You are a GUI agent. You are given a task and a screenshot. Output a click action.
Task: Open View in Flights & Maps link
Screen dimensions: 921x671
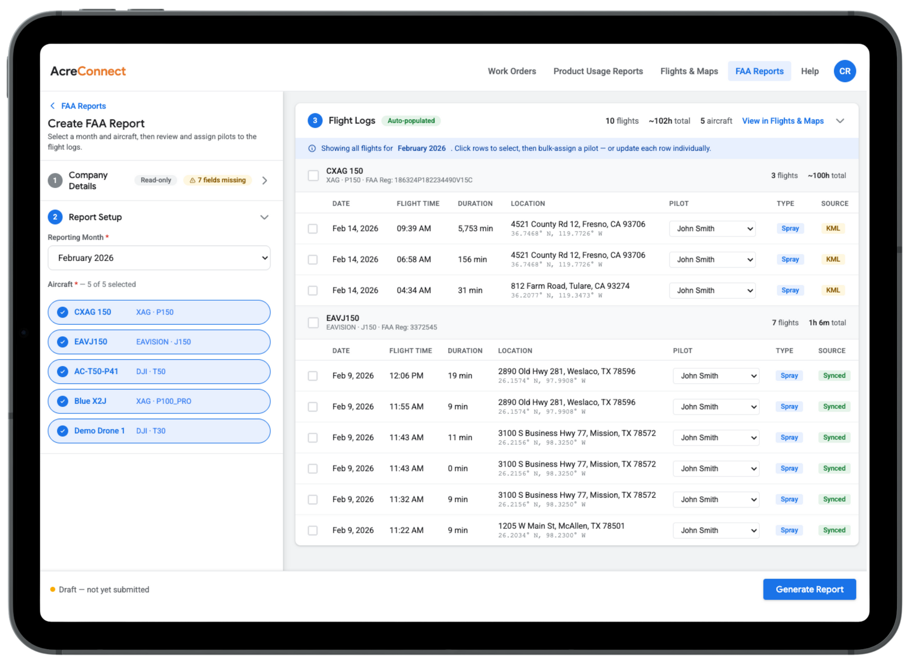pos(782,121)
